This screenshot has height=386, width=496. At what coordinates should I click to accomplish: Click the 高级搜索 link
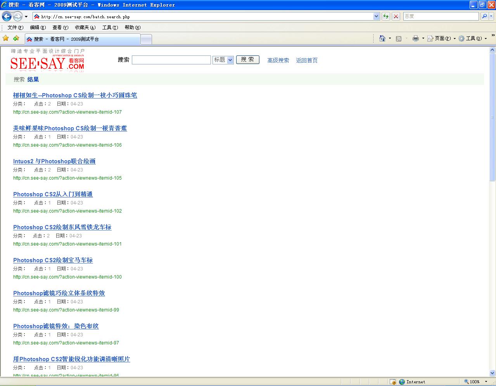pos(278,61)
